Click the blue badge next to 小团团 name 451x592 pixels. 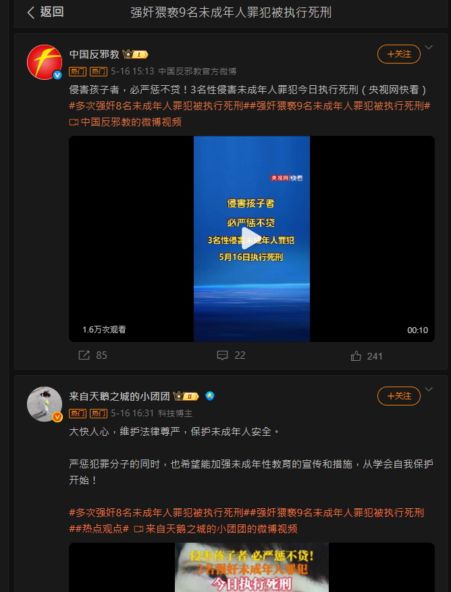[x=210, y=396]
